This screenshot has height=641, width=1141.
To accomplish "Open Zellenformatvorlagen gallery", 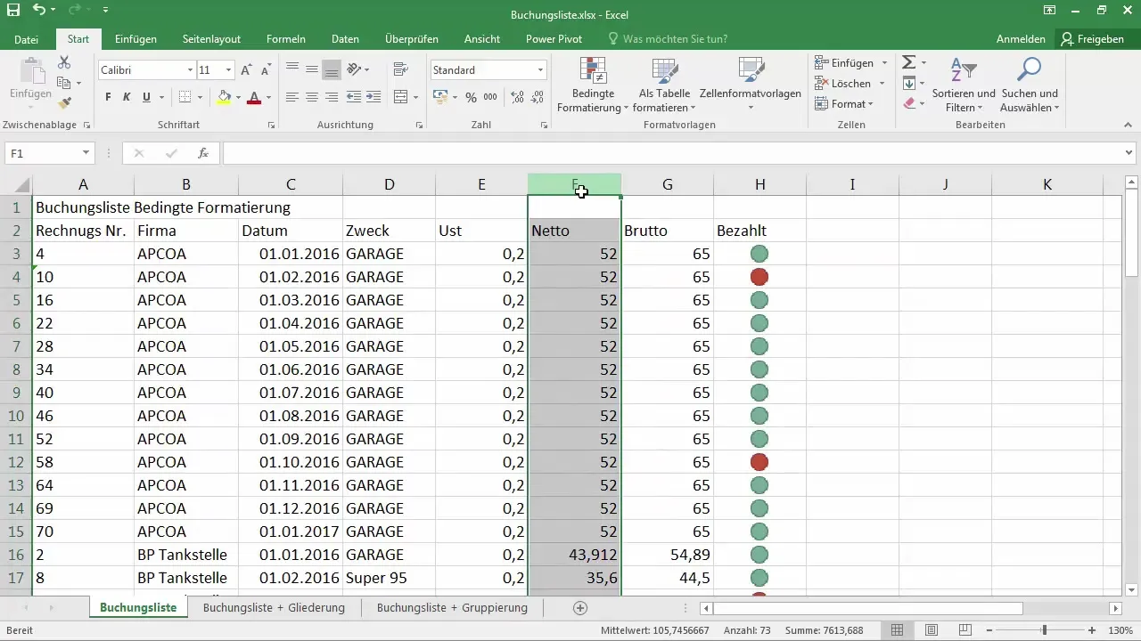I will (751, 85).
